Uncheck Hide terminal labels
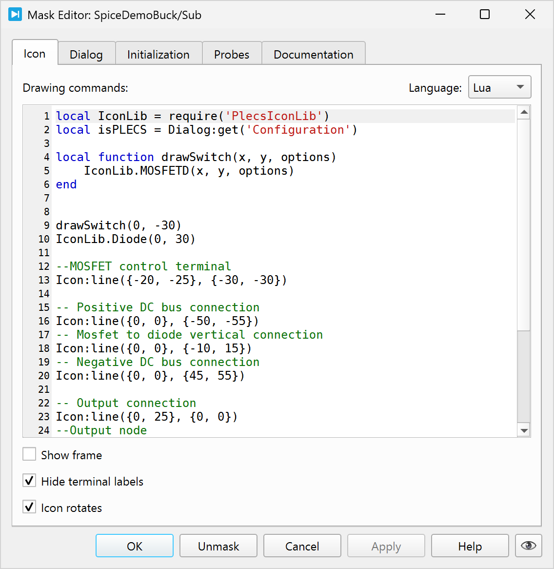Viewport: 554px width, 569px height. click(x=30, y=481)
